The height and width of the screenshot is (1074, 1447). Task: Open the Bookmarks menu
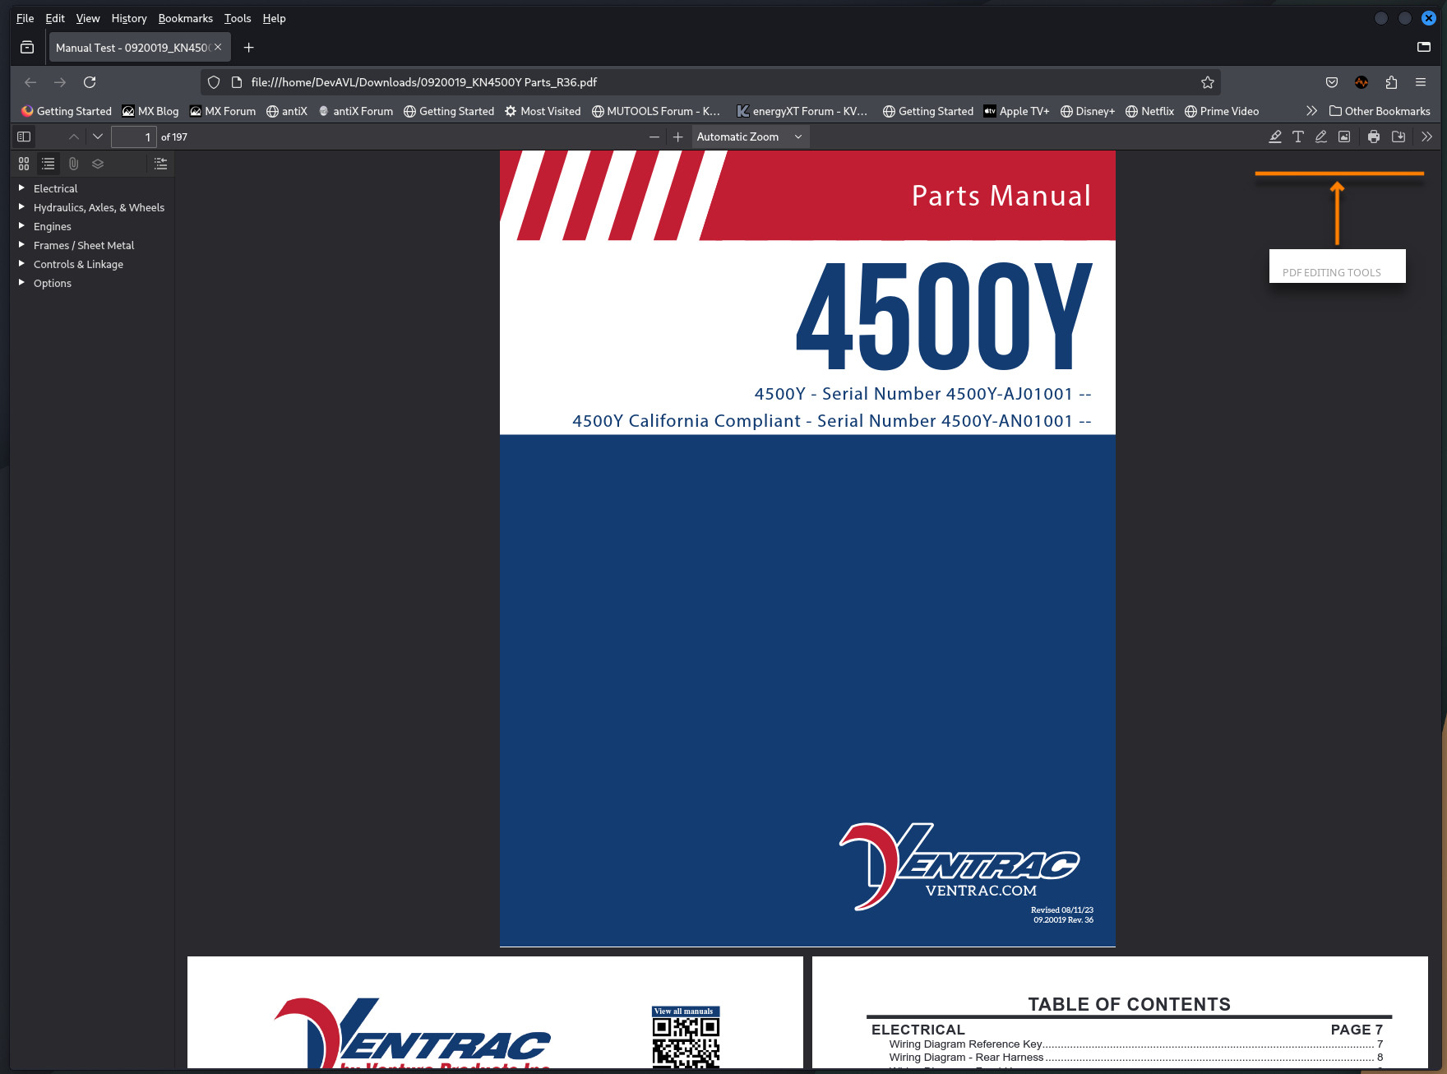click(x=186, y=18)
